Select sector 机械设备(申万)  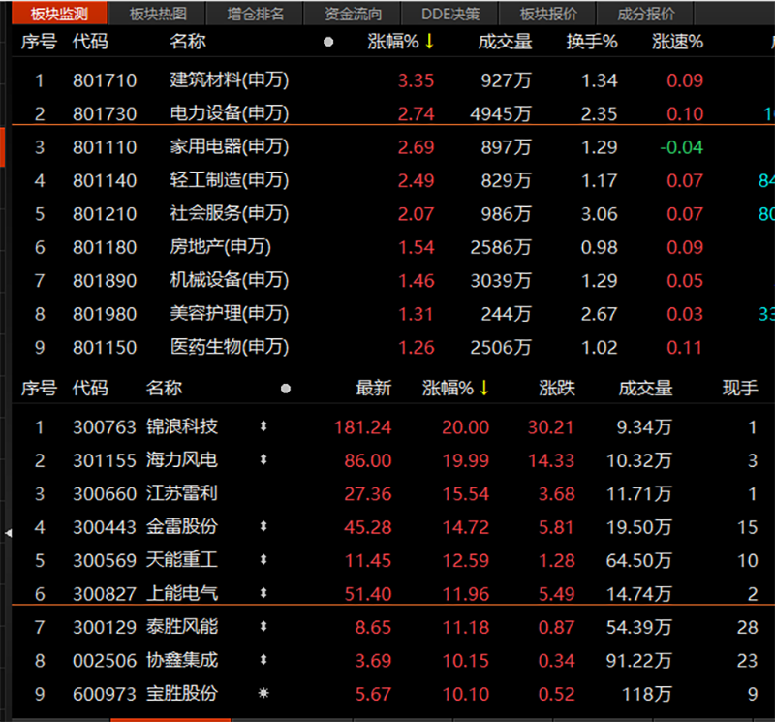[x=230, y=280]
